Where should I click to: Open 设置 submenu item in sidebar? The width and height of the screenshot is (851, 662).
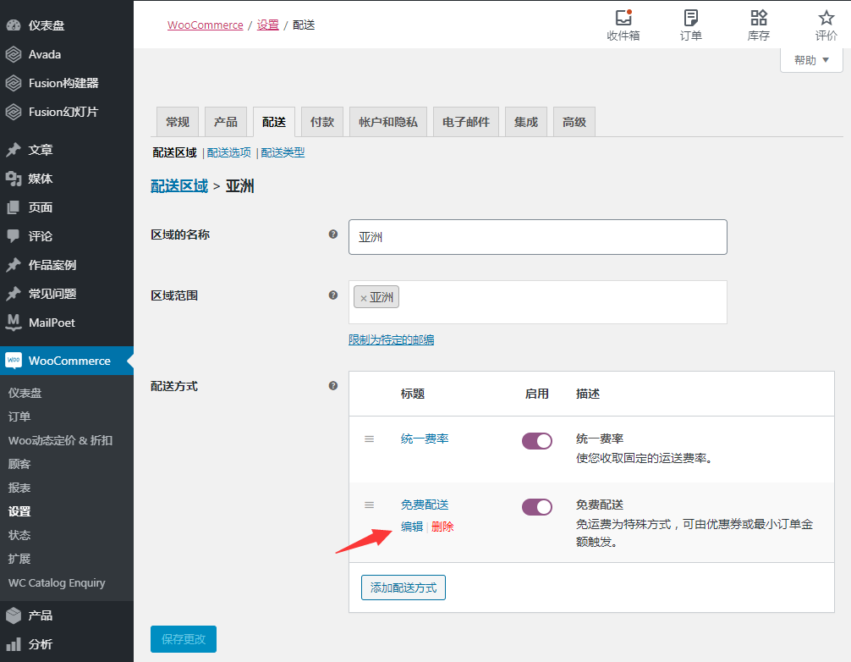point(19,511)
